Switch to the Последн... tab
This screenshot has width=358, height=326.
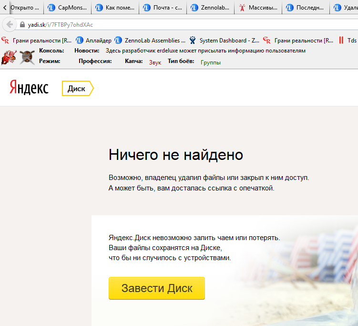(x=306, y=8)
